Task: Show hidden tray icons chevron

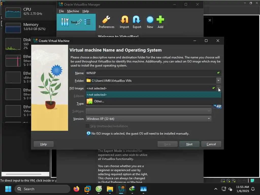Action: point(216,189)
